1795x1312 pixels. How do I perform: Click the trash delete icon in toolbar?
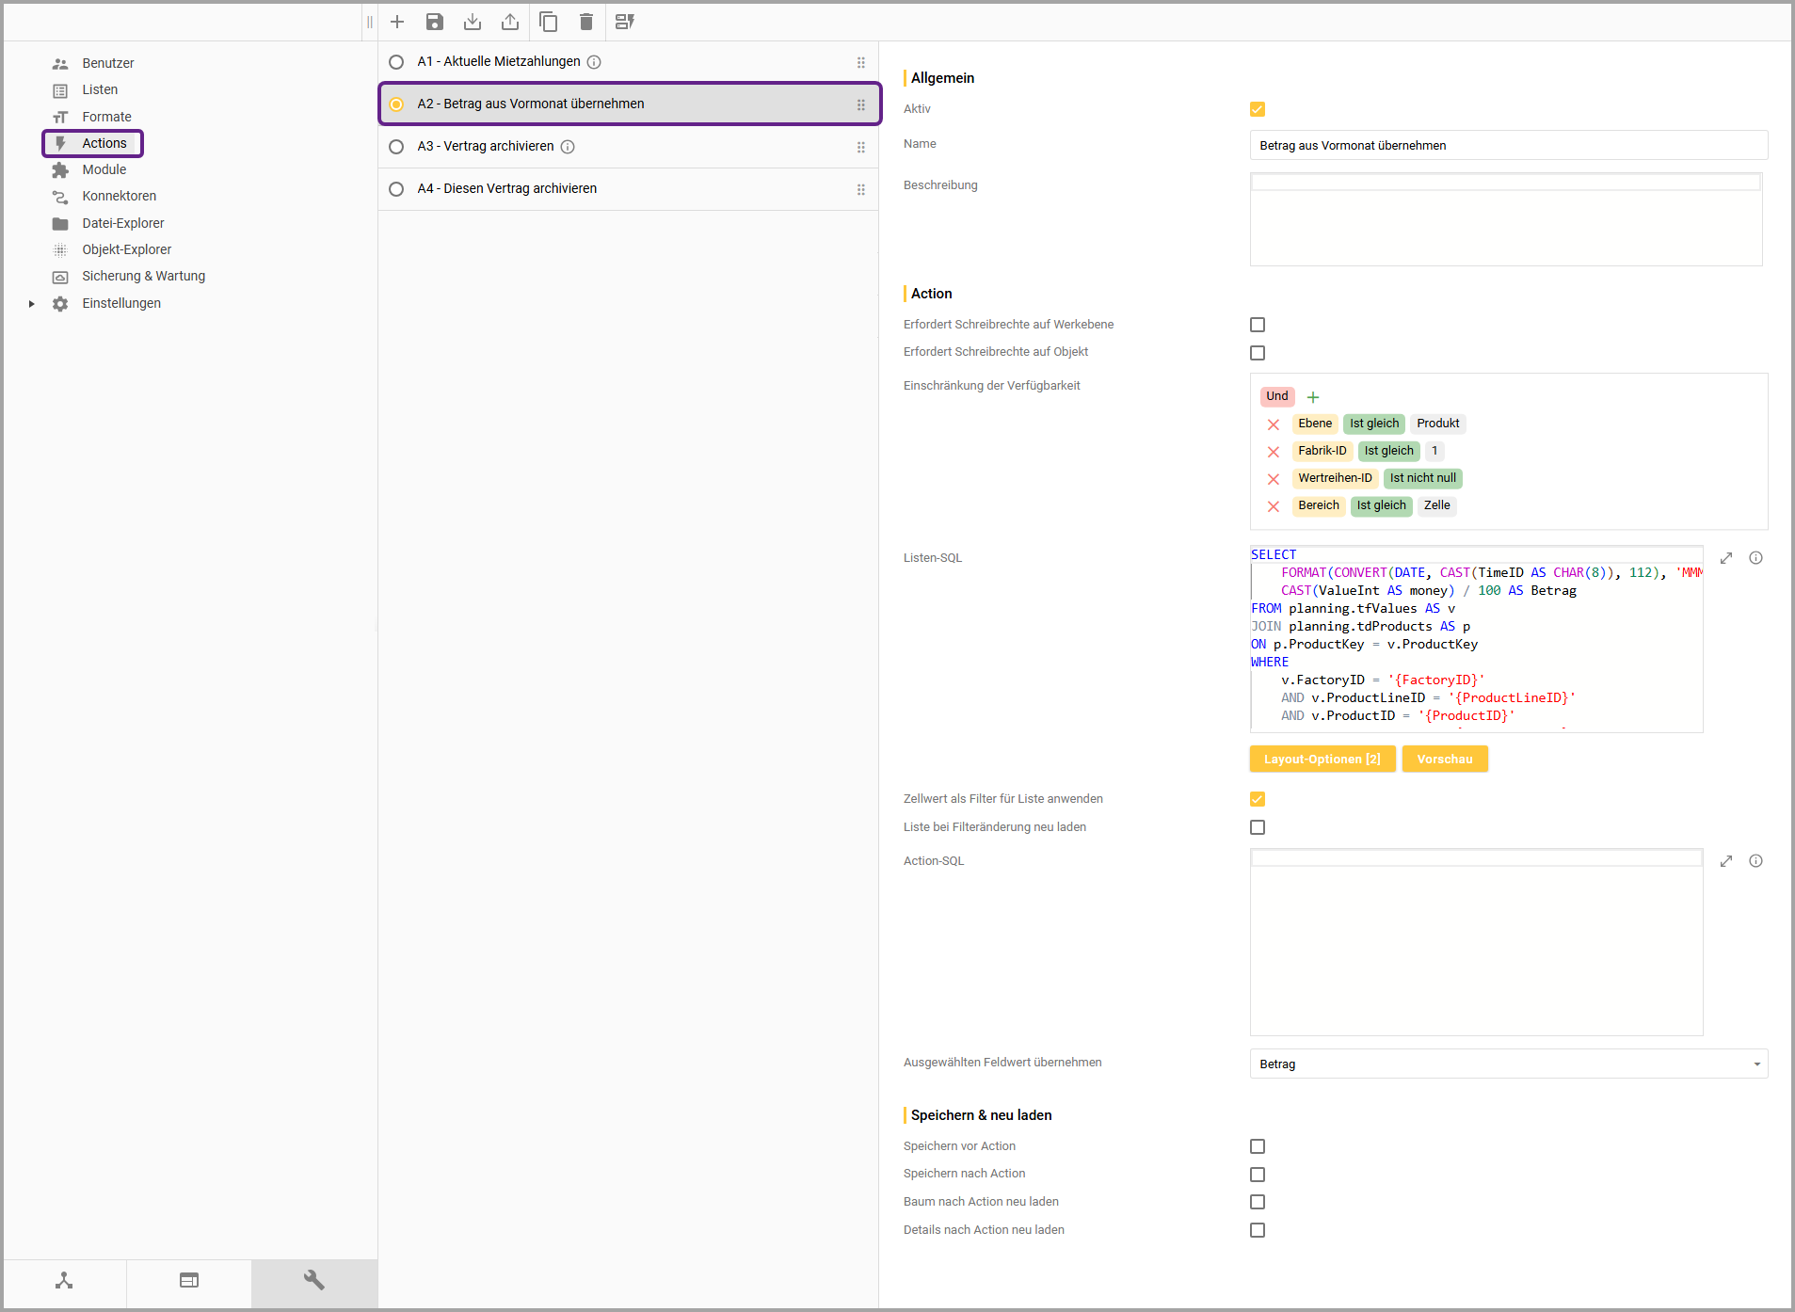[x=586, y=22]
